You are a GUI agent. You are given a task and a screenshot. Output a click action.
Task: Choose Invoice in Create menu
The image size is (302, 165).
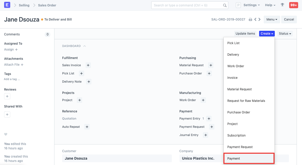click(249, 78)
